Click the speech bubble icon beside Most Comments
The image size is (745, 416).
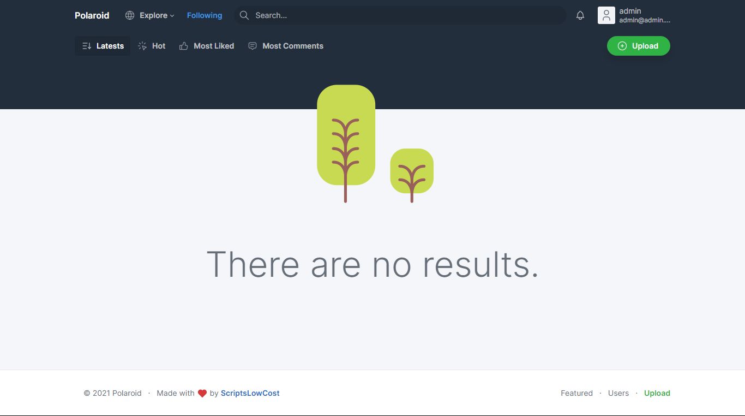pyautogui.click(x=253, y=46)
